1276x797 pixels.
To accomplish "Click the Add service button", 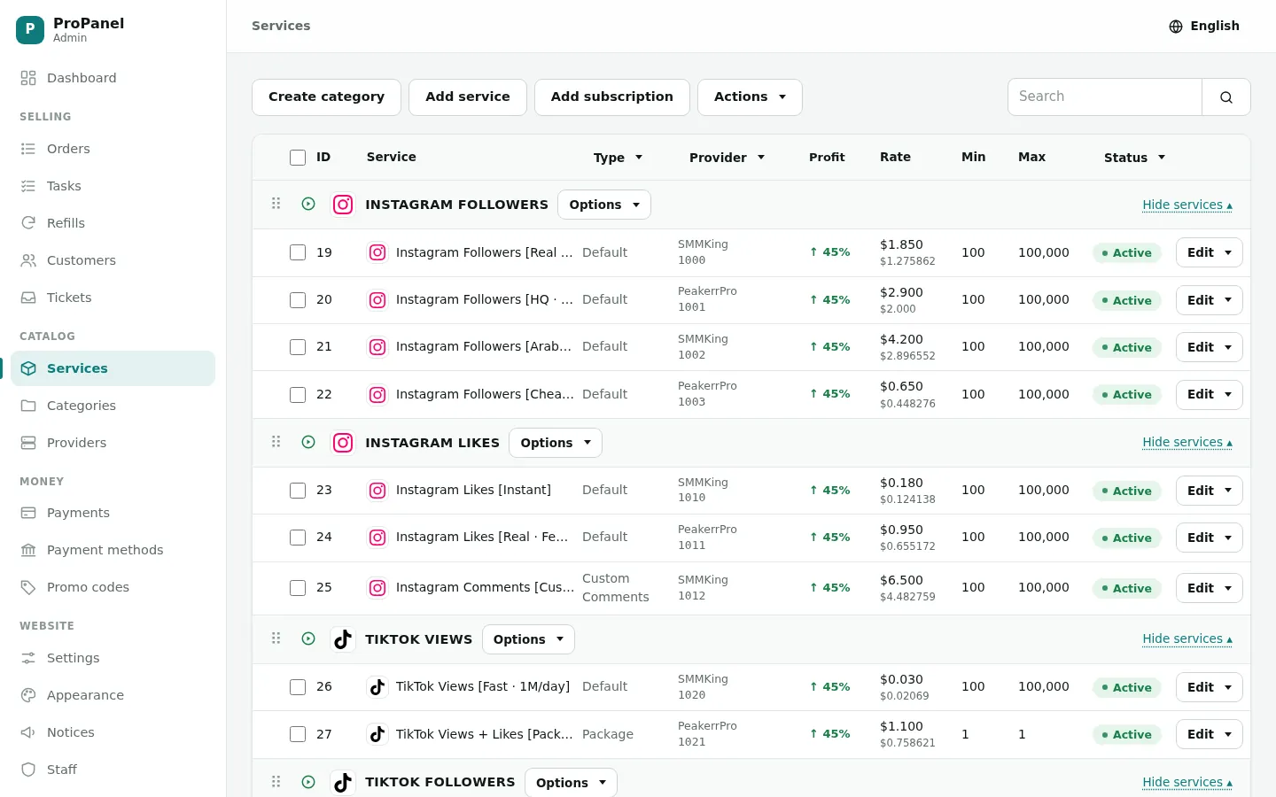I will pyautogui.click(x=468, y=97).
